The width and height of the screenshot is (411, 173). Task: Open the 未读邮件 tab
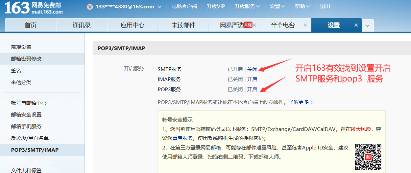[x=184, y=25]
